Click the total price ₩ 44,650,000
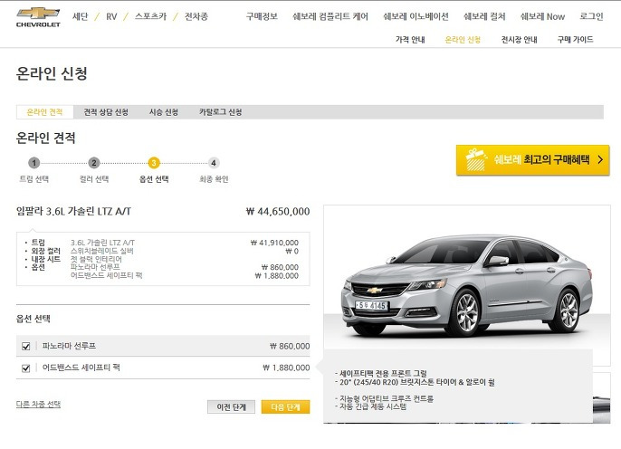 click(278, 212)
